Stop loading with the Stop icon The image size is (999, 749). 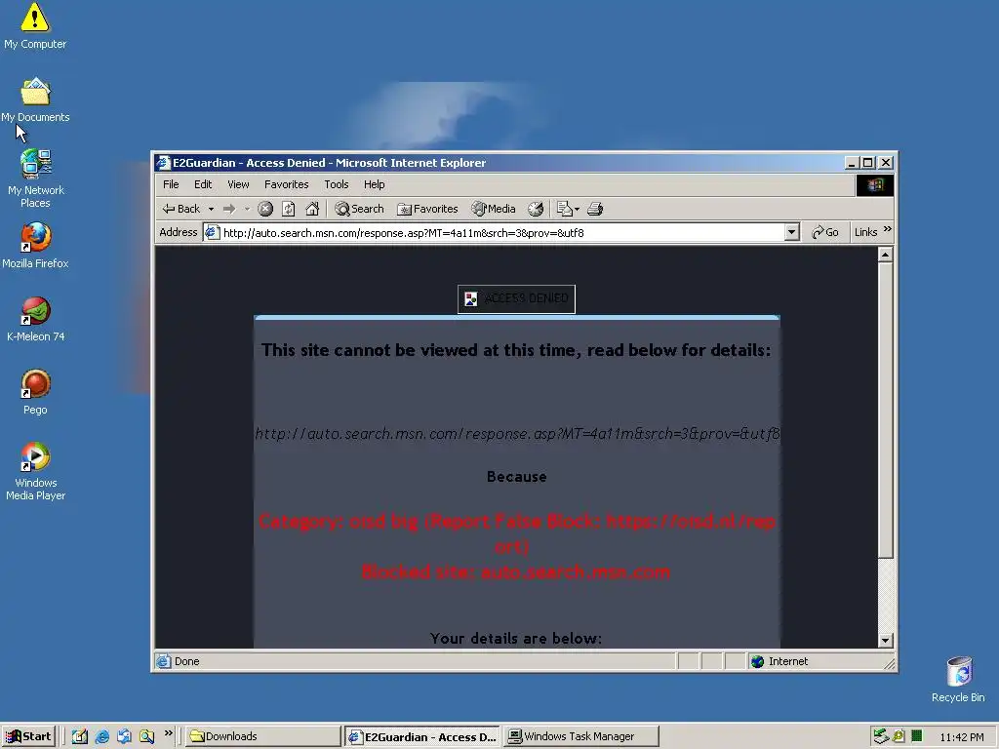[x=265, y=209]
